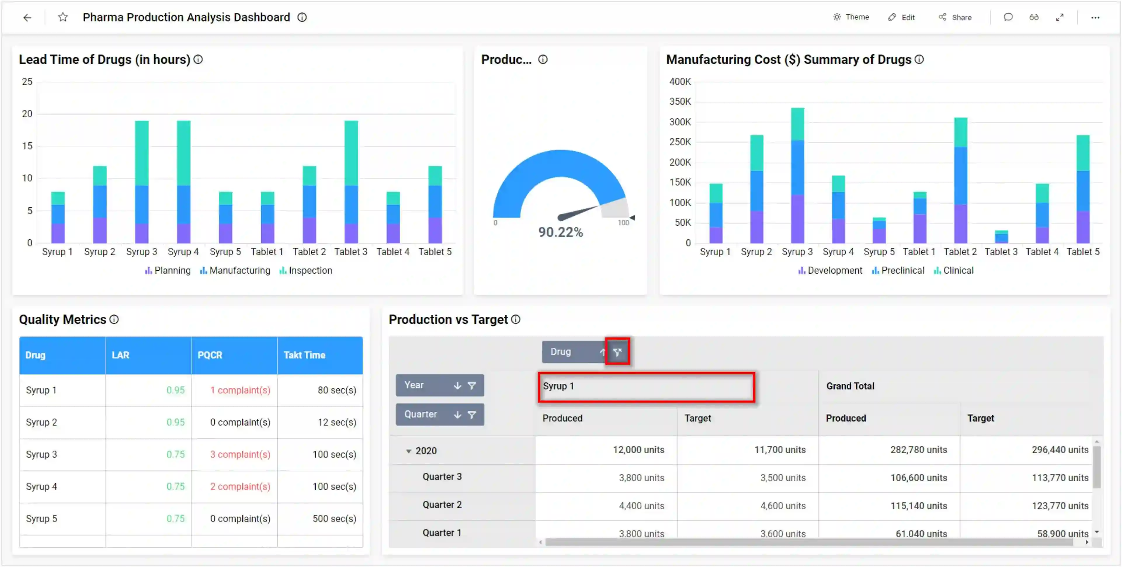This screenshot has height=567, width=1122.
Task: Navigate back using the arrow icon
Action: coord(27,18)
